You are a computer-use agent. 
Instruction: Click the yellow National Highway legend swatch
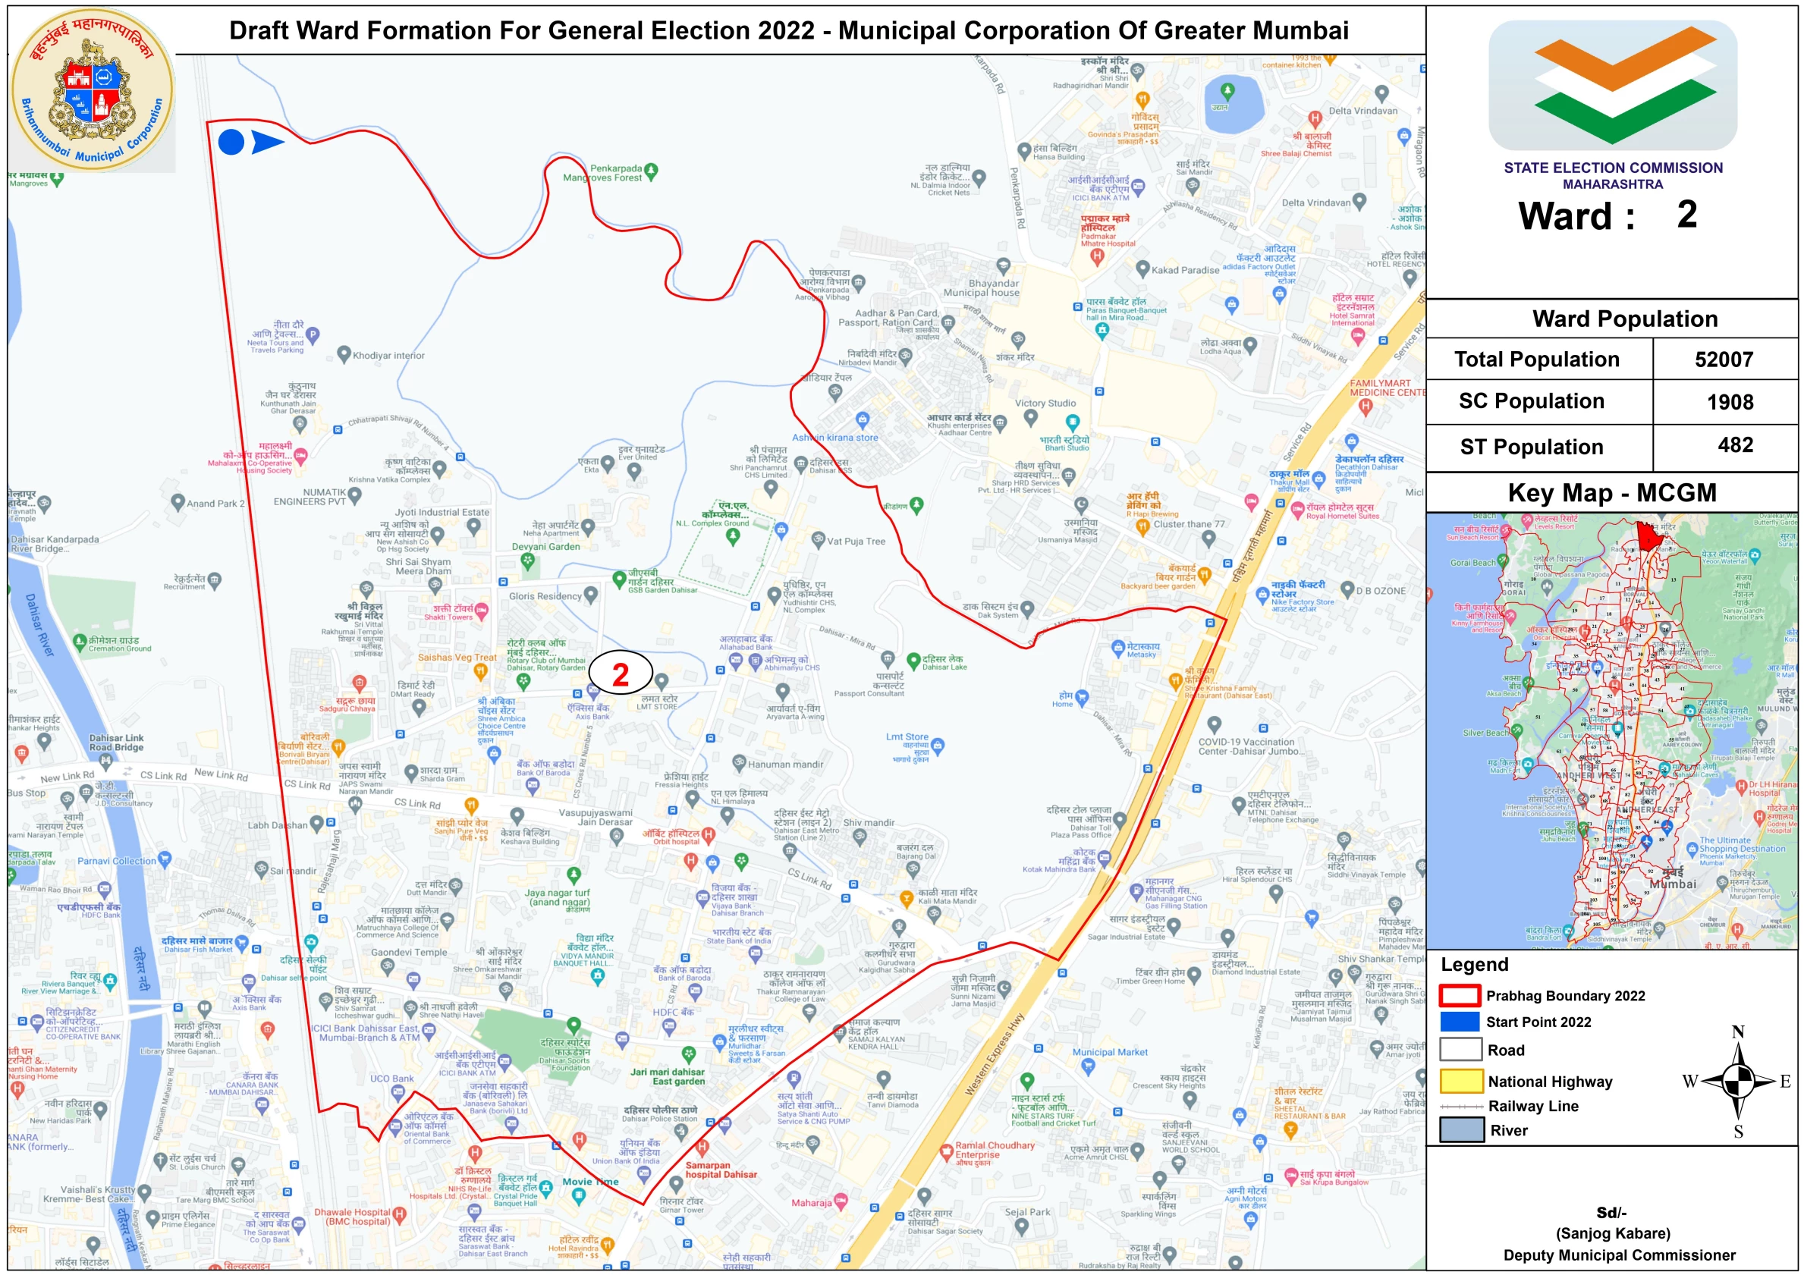click(1460, 1081)
